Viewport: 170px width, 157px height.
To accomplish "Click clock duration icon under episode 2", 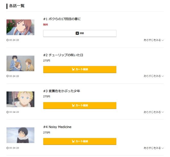I will 7,76.
